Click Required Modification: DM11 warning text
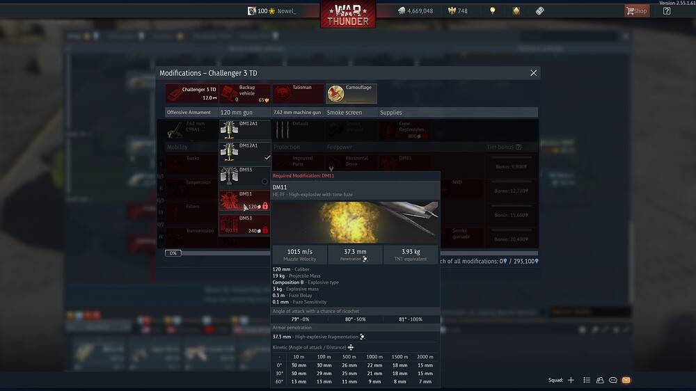Screen dimensions: 696x391 303,176
